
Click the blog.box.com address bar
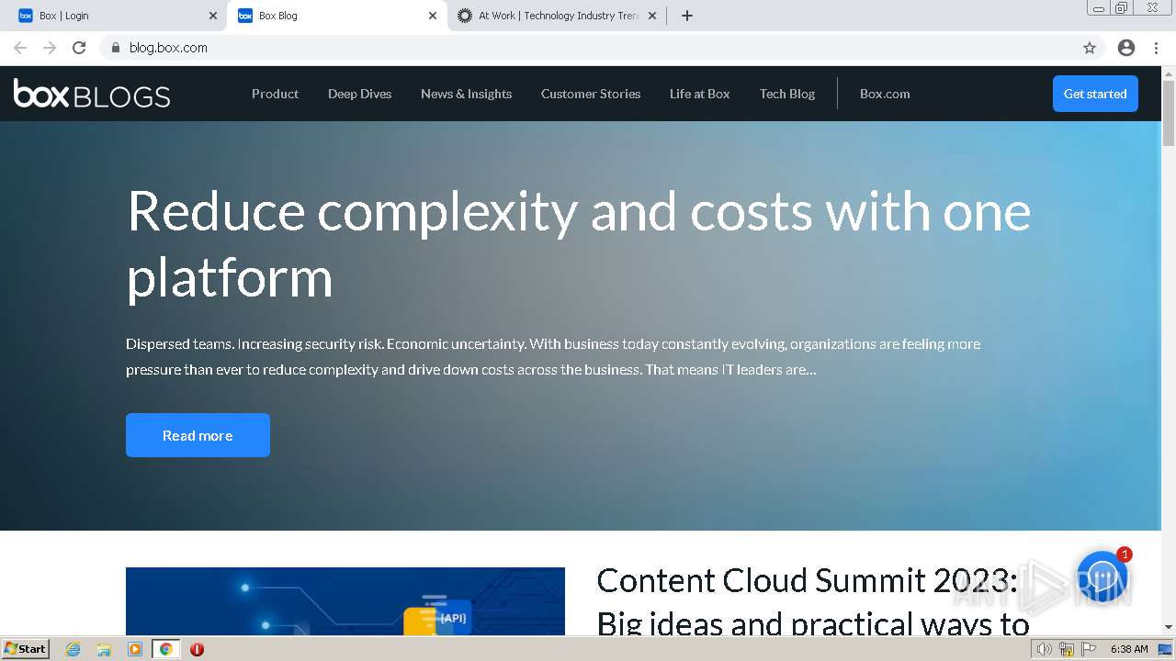click(x=588, y=48)
